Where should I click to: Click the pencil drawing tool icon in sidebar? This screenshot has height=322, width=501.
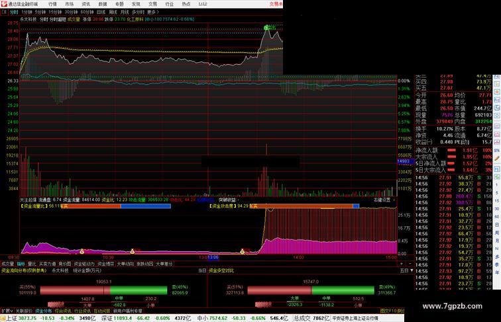tap(497, 158)
